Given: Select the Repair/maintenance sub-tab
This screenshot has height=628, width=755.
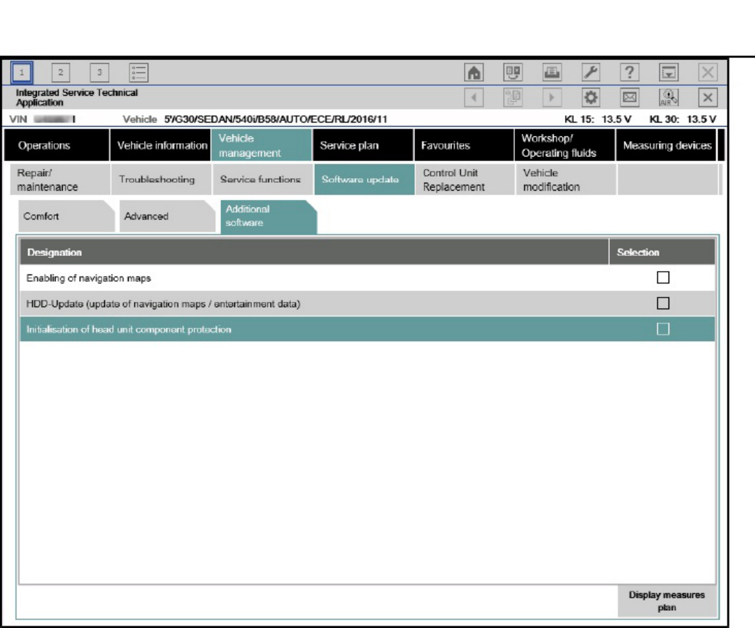Looking at the screenshot, I should pos(59,179).
